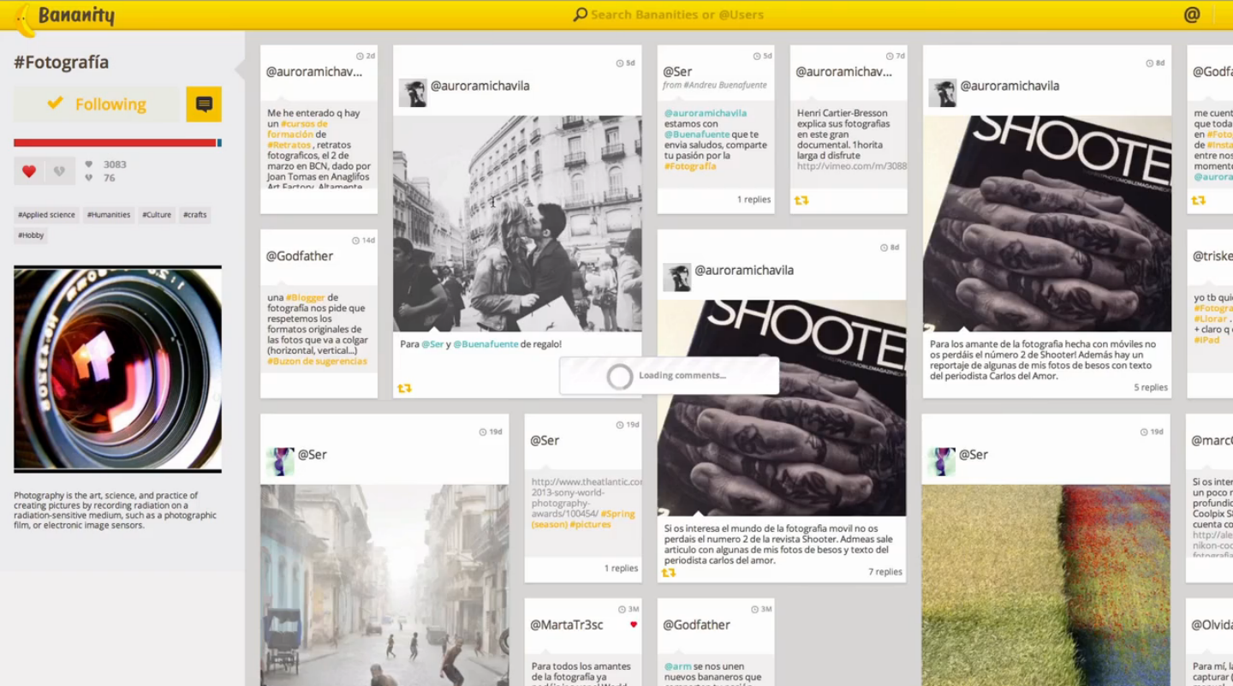Click the Bananity banana logo
The width and height of the screenshot is (1233, 686).
(26, 17)
